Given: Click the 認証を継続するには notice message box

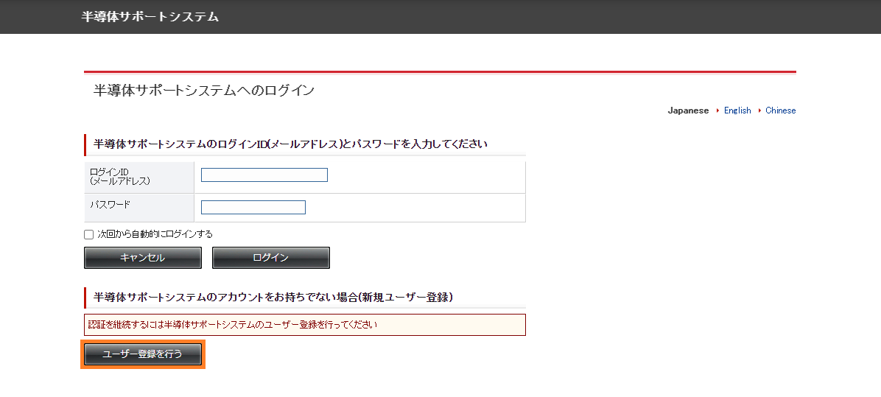Looking at the screenshot, I should coord(305,325).
